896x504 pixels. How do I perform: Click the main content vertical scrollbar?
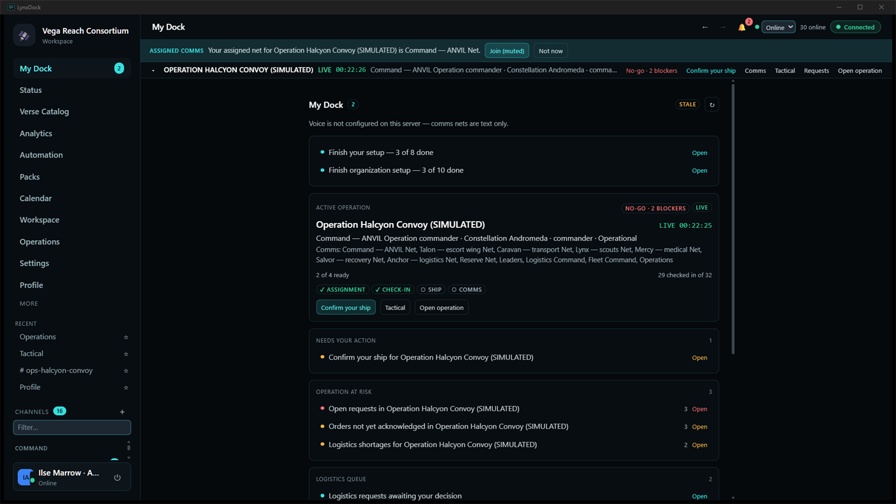732,218
